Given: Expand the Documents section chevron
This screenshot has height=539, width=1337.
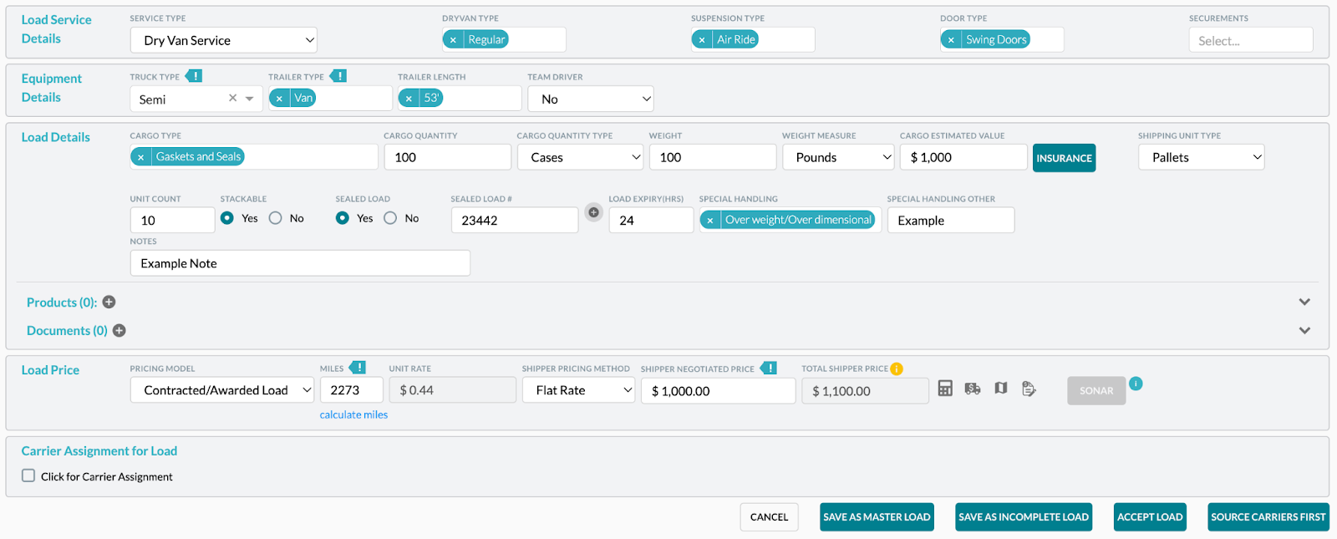Looking at the screenshot, I should [x=1304, y=330].
